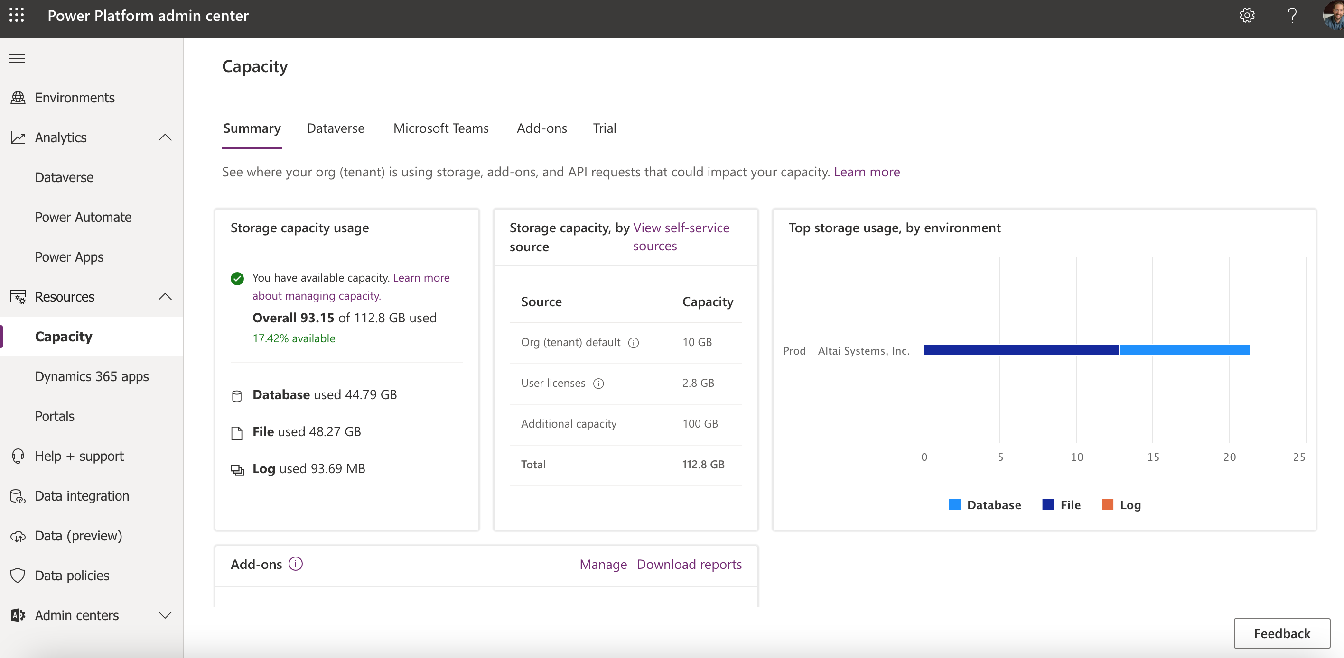Open the user profile avatar
The width and height of the screenshot is (1344, 658).
coord(1334,16)
